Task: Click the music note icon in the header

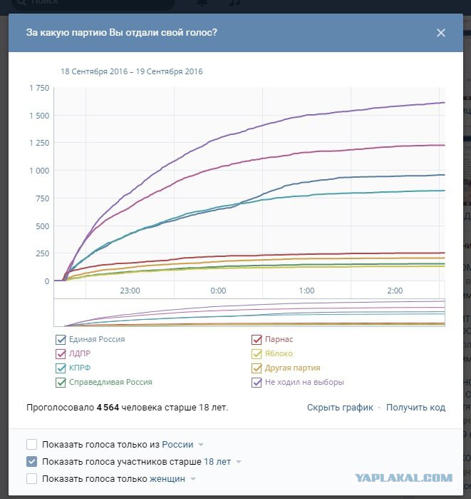Action: (x=234, y=3)
